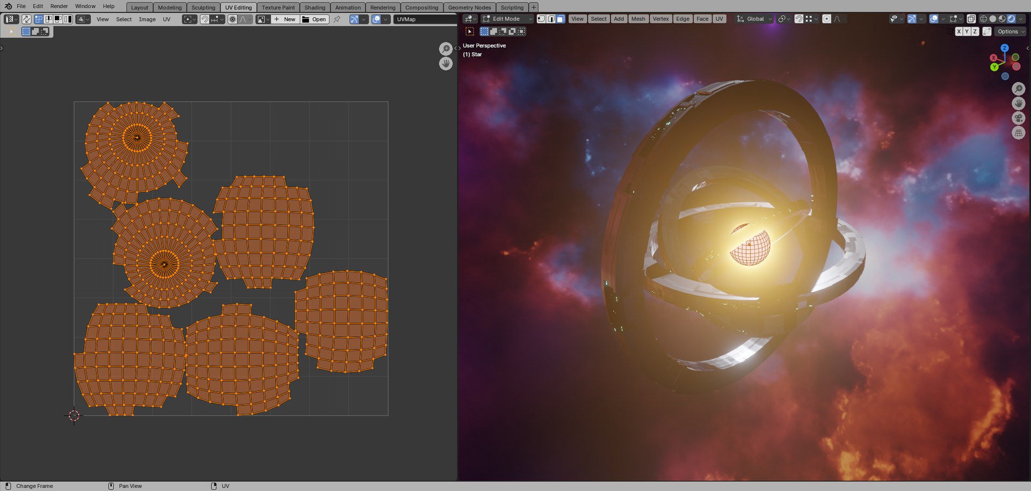The image size is (1031, 491).
Task: Toggle X-ray view button
Action: point(971,19)
